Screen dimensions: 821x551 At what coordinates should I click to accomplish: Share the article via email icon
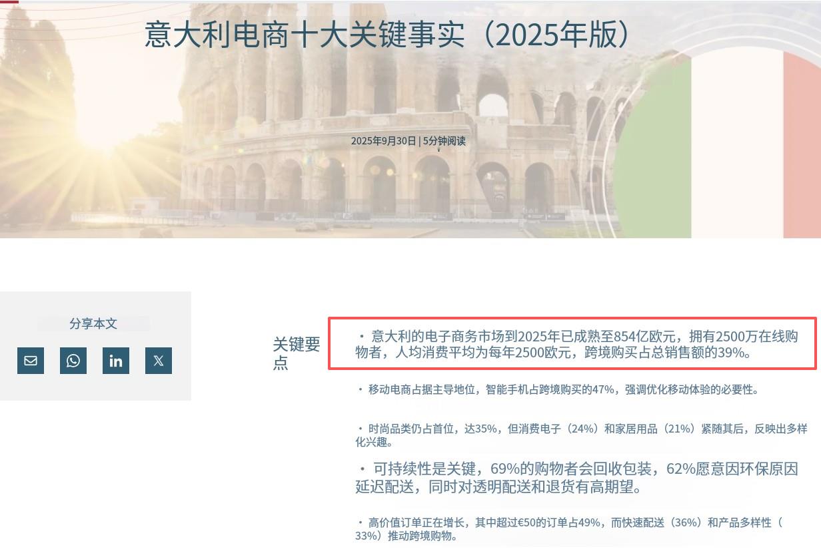pos(31,361)
